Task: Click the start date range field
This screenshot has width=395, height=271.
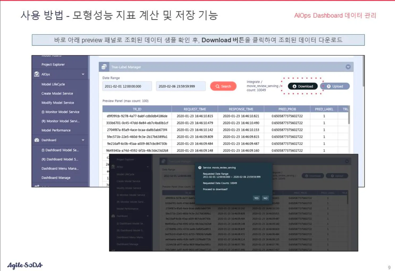Action: (x=127, y=86)
